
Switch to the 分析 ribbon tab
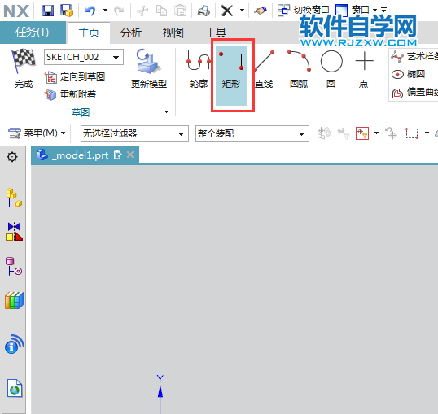point(131,33)
